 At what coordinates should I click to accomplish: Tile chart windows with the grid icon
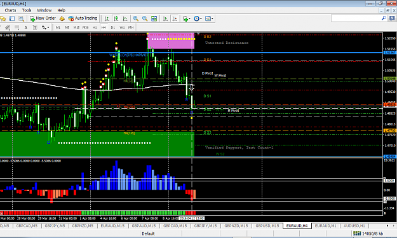pyautogui.click(x=154, y=18)
